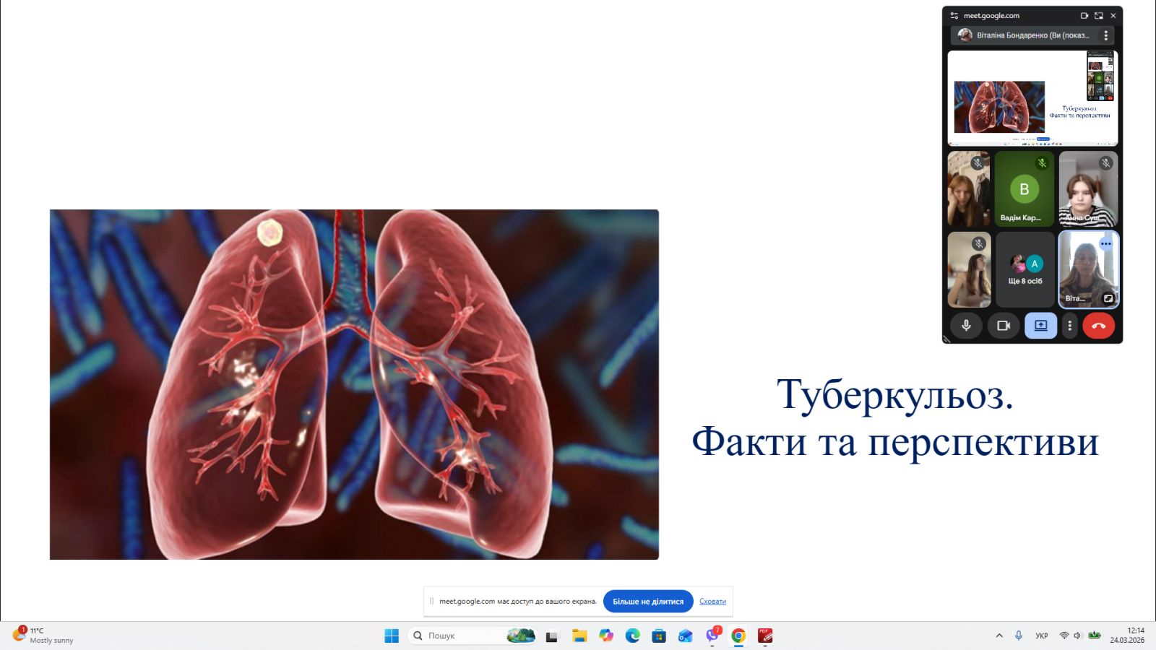
Task: Toggle the microphone in the Meet panel
Action: 966,326
